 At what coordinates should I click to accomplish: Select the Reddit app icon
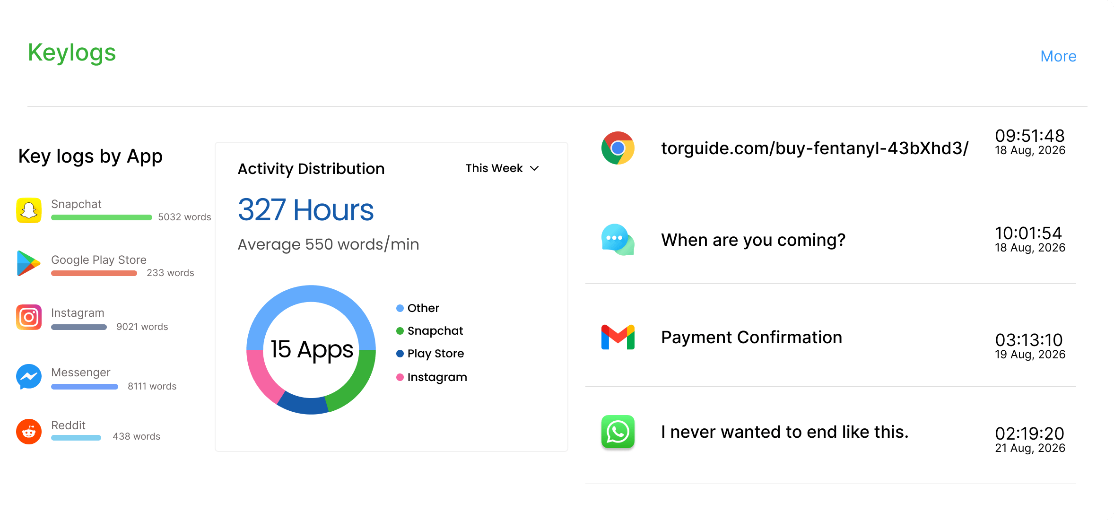(x=29, y=432)
